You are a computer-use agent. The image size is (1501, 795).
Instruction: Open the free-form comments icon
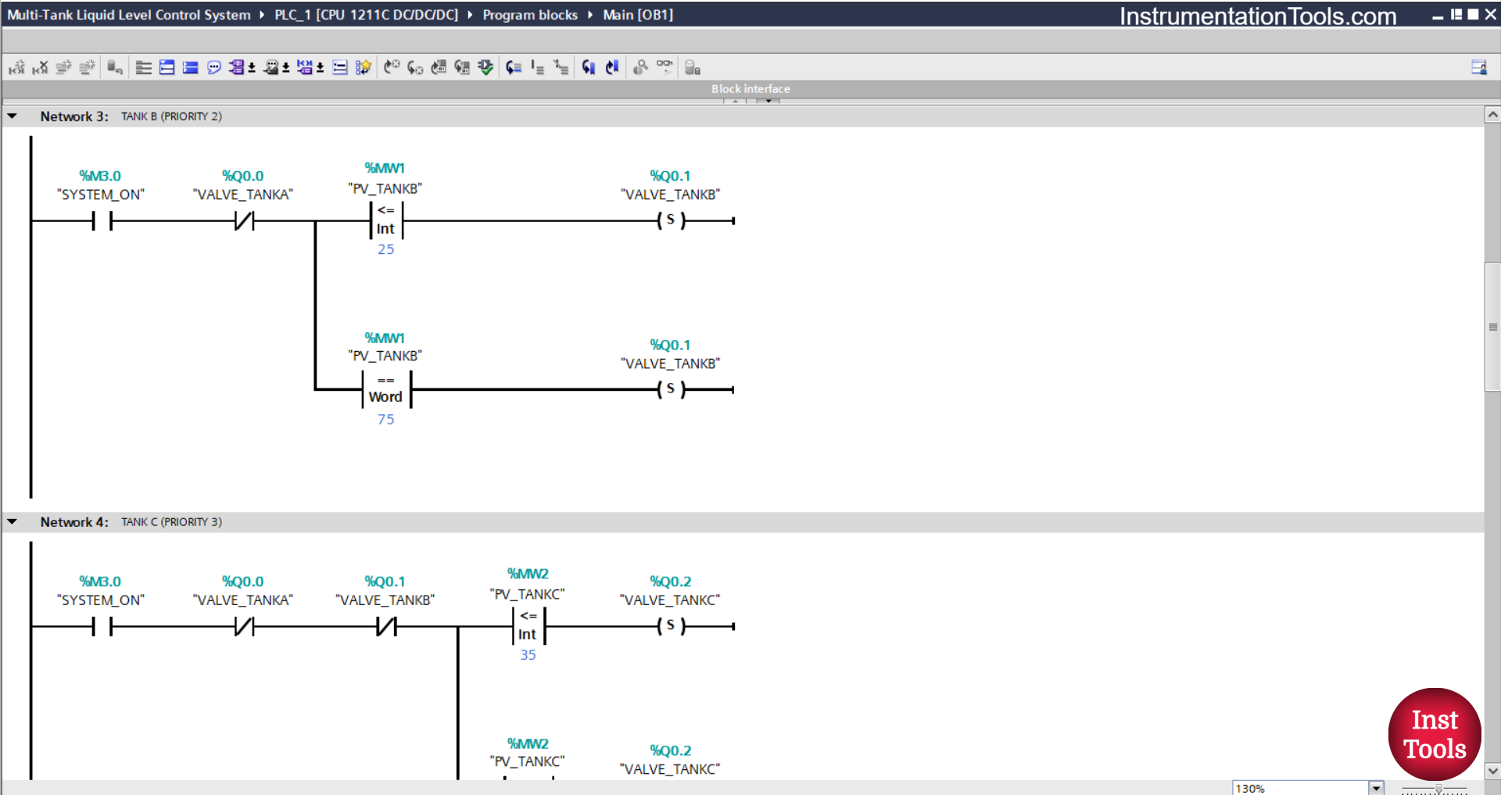click(x=213, y=67)
